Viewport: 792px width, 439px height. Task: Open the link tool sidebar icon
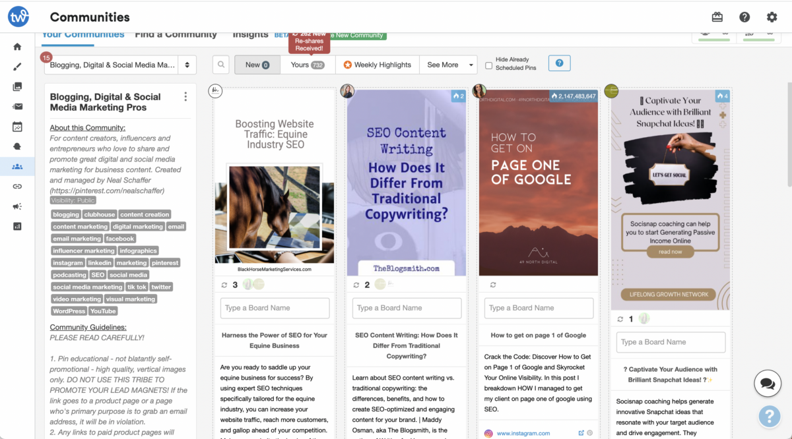(17, 187)
